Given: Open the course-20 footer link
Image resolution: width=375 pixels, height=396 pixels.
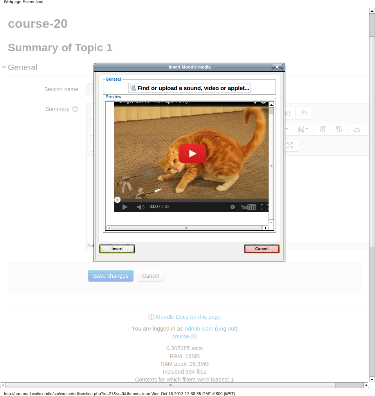Looking at the screenshot, I should [x=185, y=336].
